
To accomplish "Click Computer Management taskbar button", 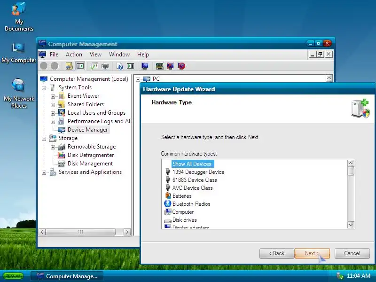I will (x=67, y=276).
